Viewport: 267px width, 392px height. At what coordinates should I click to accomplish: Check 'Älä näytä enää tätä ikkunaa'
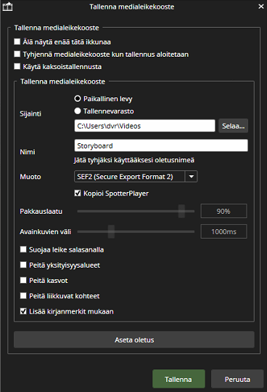[x=17, y=41]
